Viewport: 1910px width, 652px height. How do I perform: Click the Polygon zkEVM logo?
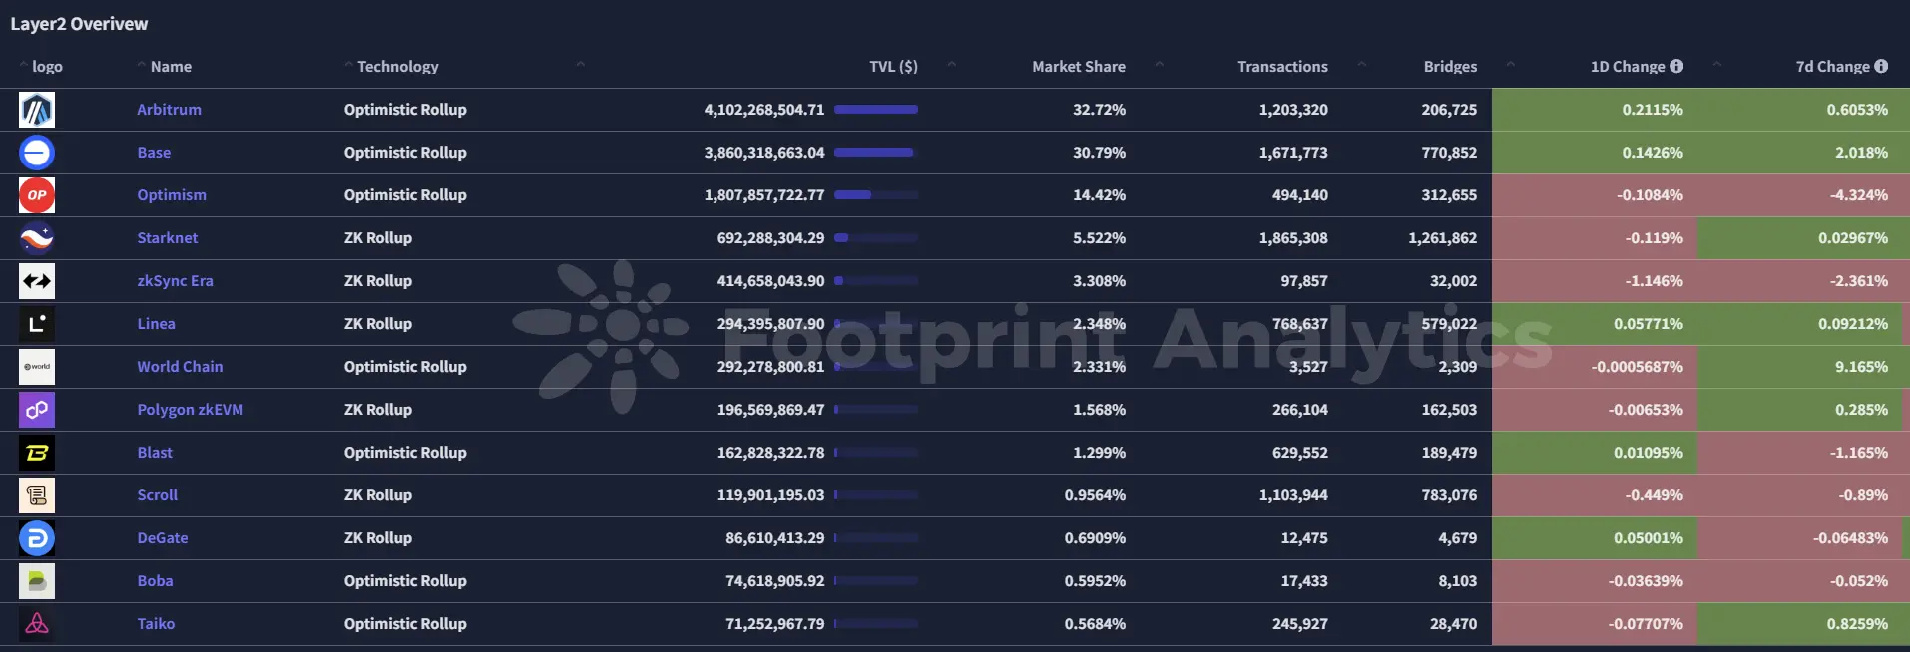(x=36, y=410)
